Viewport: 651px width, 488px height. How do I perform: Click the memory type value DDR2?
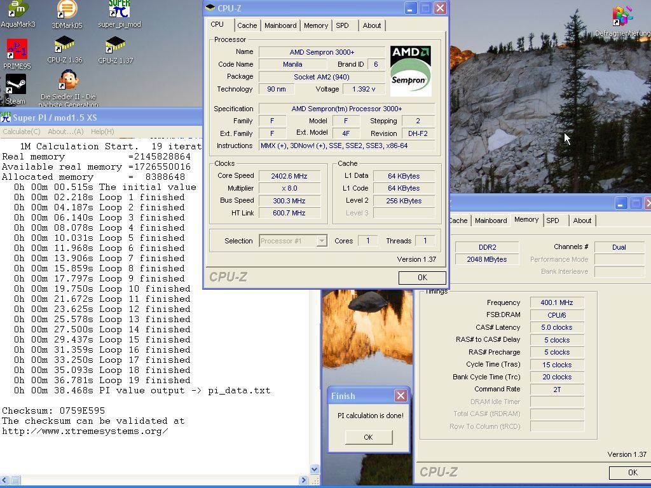[486, 247]
